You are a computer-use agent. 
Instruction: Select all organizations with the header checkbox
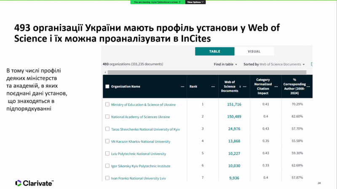107,87
